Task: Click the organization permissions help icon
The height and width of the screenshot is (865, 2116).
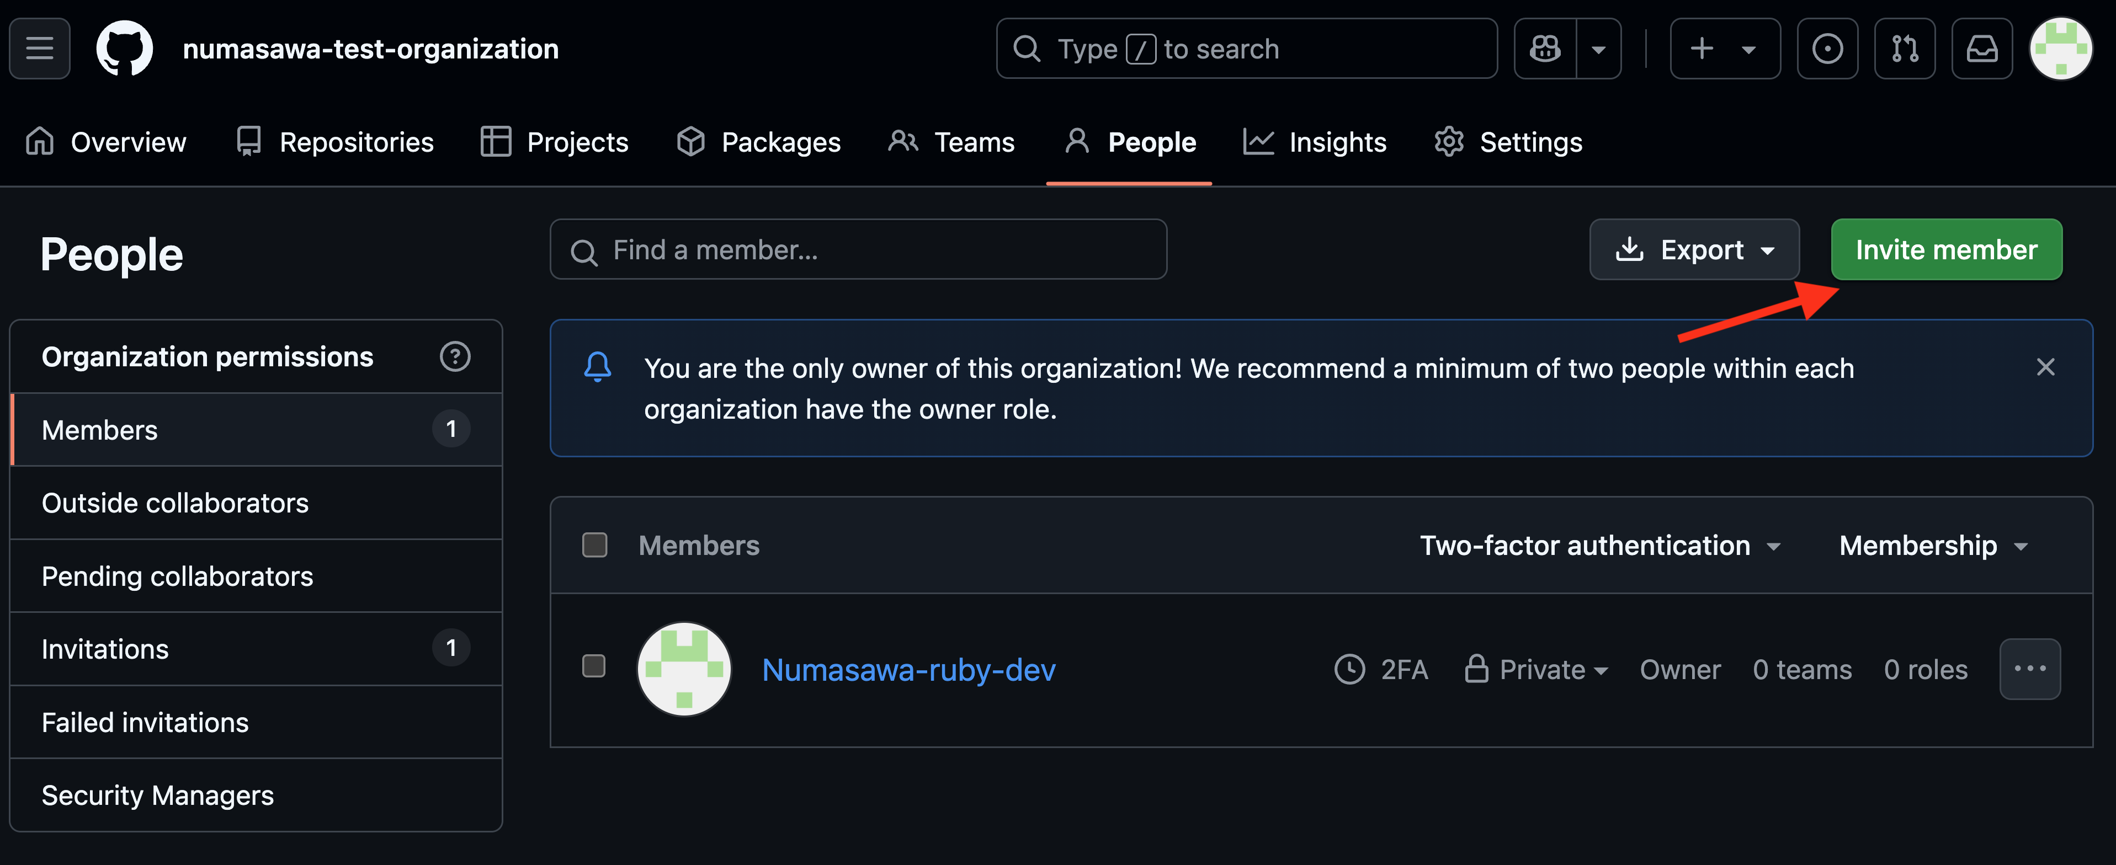Action: 454,357
